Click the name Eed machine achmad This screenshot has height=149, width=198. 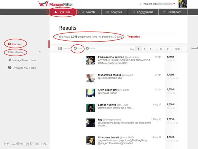point(111,57)
